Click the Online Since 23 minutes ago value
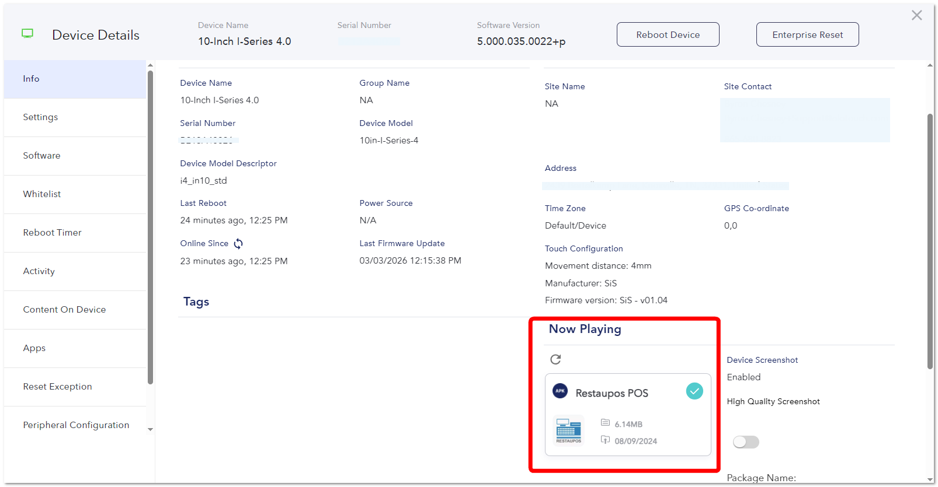Viewport: 938px width, 487px height. [x=234, y=261]
